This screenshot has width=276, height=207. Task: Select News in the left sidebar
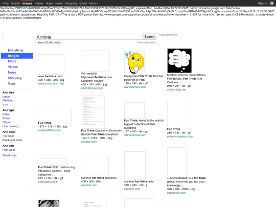12,73
